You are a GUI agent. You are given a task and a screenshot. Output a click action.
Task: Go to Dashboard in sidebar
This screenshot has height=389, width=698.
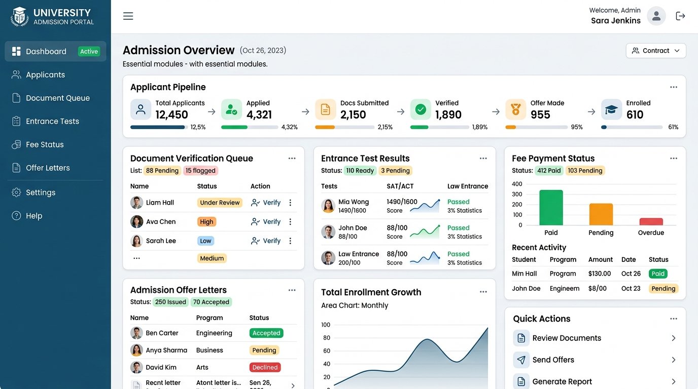(x=56, y=51)
